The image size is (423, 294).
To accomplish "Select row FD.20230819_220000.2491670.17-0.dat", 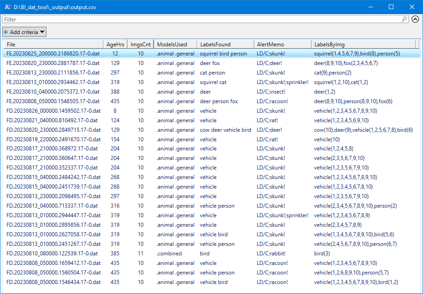I will 211,140.
